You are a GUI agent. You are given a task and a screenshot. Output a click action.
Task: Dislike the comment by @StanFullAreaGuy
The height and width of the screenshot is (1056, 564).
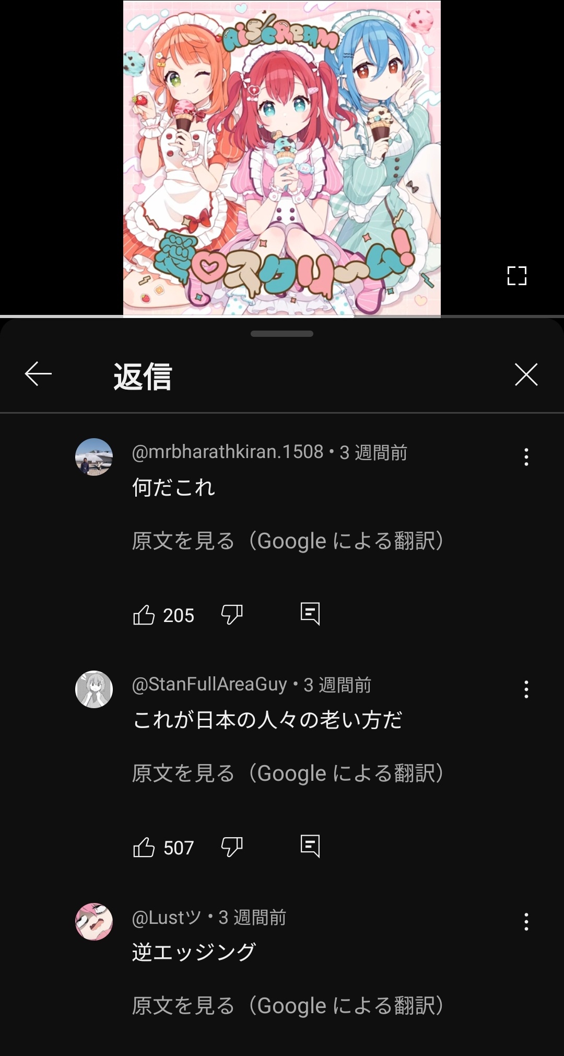point(232,847)
